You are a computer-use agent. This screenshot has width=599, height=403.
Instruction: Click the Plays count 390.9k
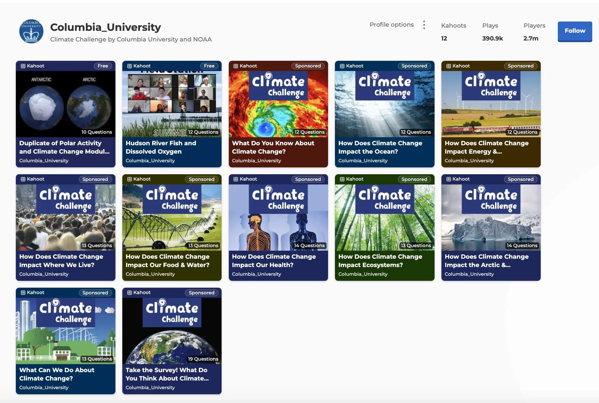click(493, 39)
